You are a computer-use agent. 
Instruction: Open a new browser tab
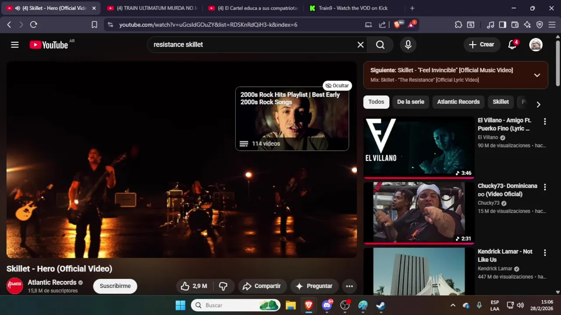point(412,8)
